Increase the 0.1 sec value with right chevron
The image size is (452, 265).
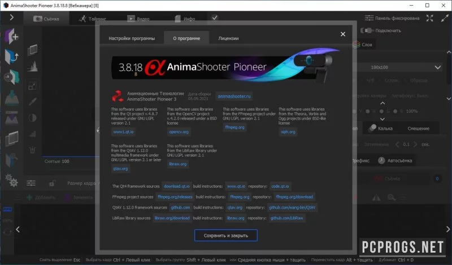(x=415, y=144)
